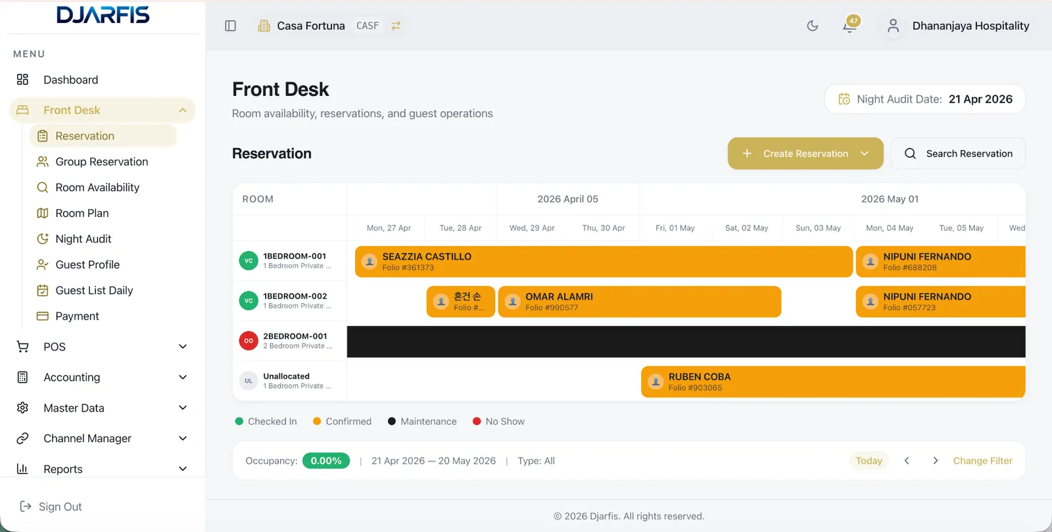Open the notifications bell
Viewport: 1052px width, 532px height.
849,26
